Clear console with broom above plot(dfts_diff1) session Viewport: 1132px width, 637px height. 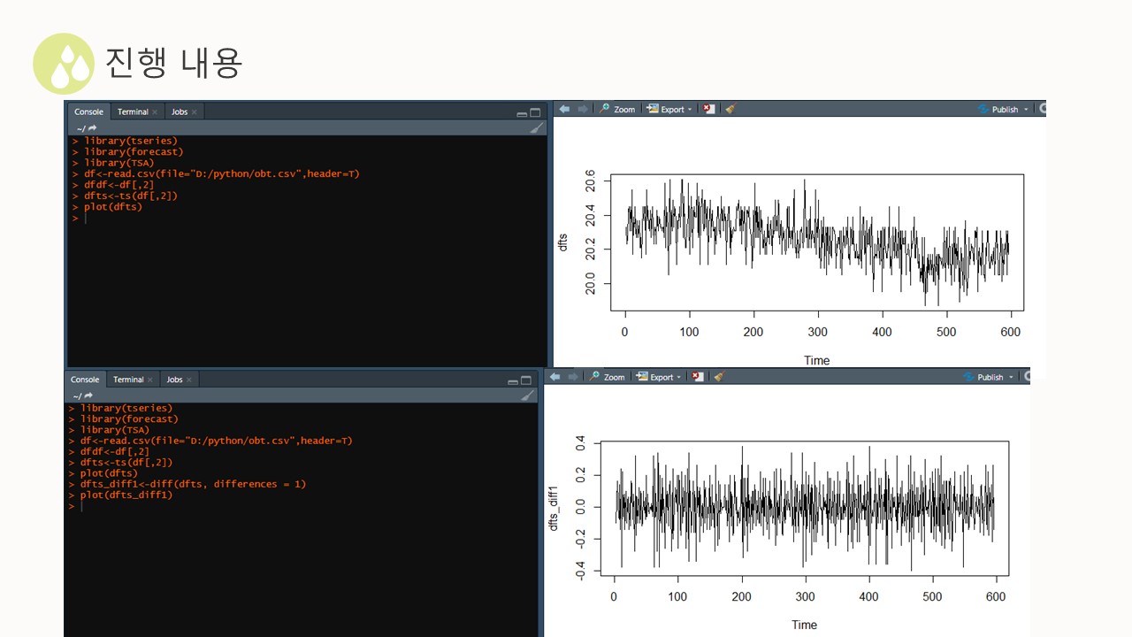[x=527, y=395]
